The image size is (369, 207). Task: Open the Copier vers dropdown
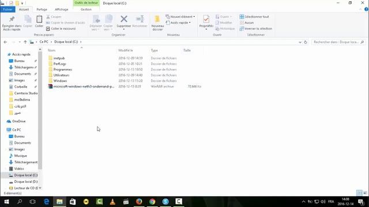click(108, 23)
